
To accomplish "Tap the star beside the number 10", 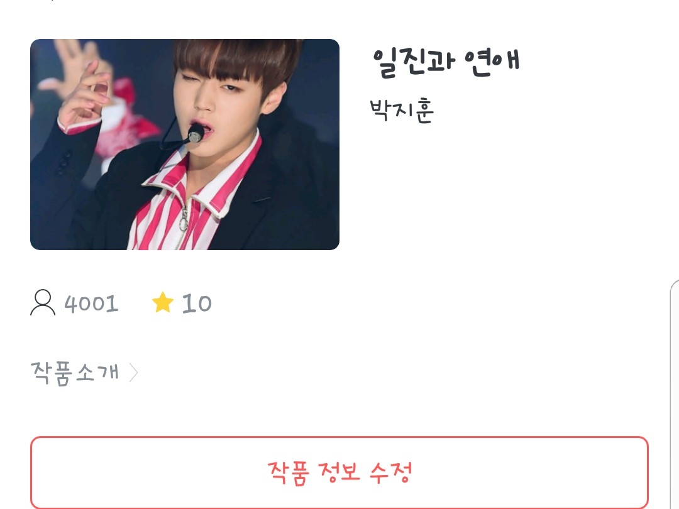I will [163, 302].
